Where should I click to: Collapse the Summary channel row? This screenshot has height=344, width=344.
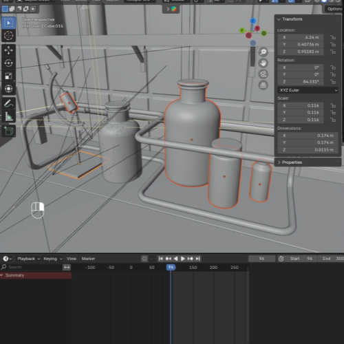coord(2,275)
